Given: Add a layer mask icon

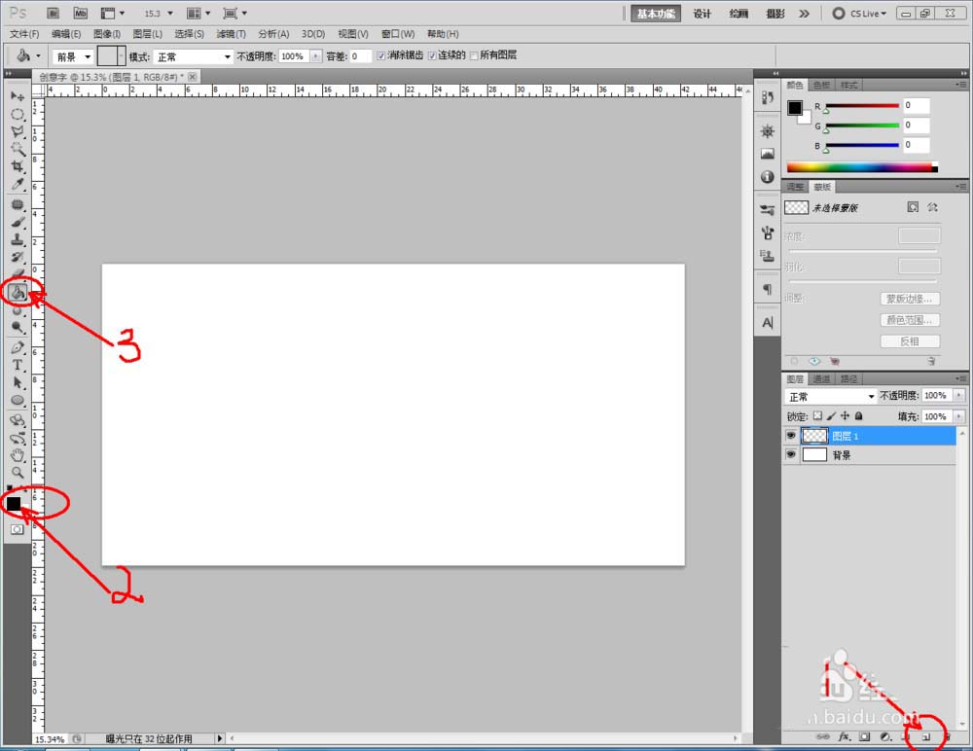Looking at the screenshot, I should (x=864, y=736).
